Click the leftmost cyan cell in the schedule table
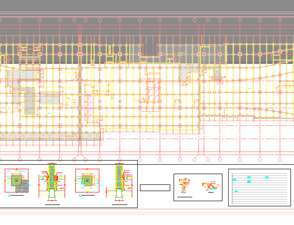 tap(234, 180)
